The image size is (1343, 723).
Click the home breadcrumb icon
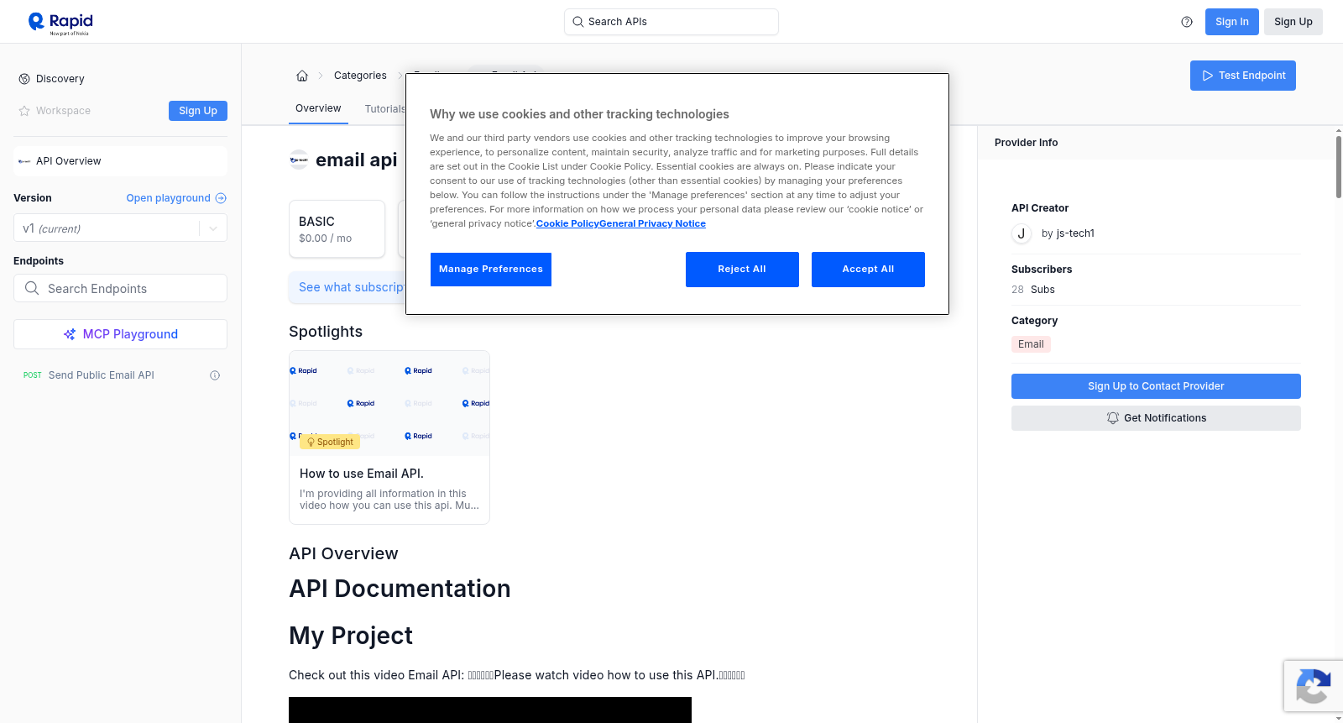[x=302, y=76]
